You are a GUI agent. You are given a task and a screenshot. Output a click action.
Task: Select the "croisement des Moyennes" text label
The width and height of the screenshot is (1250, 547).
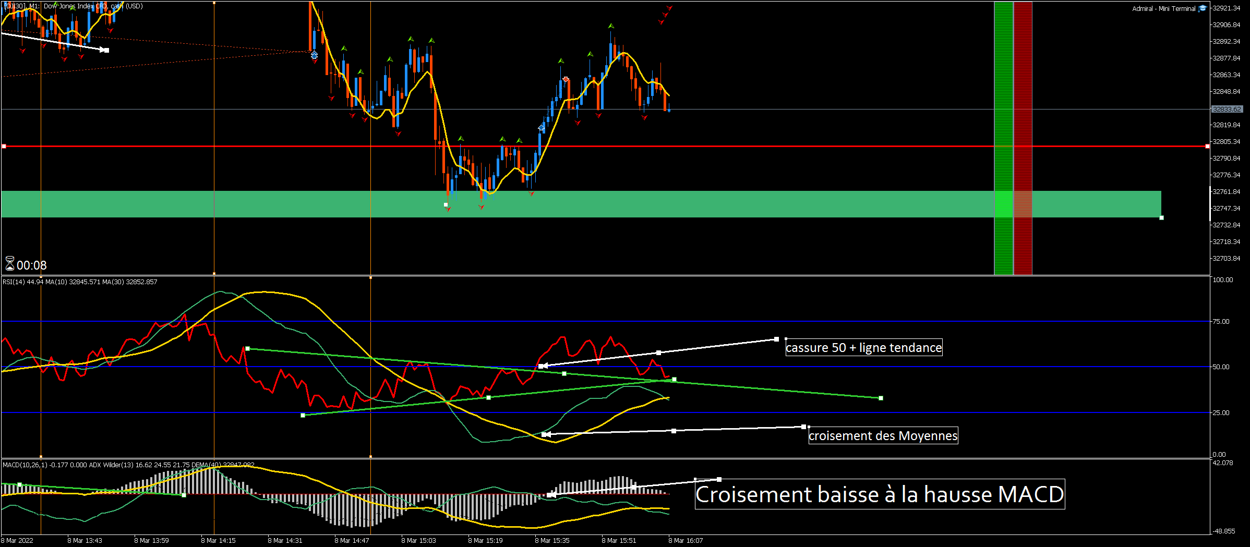pos(883,435)
